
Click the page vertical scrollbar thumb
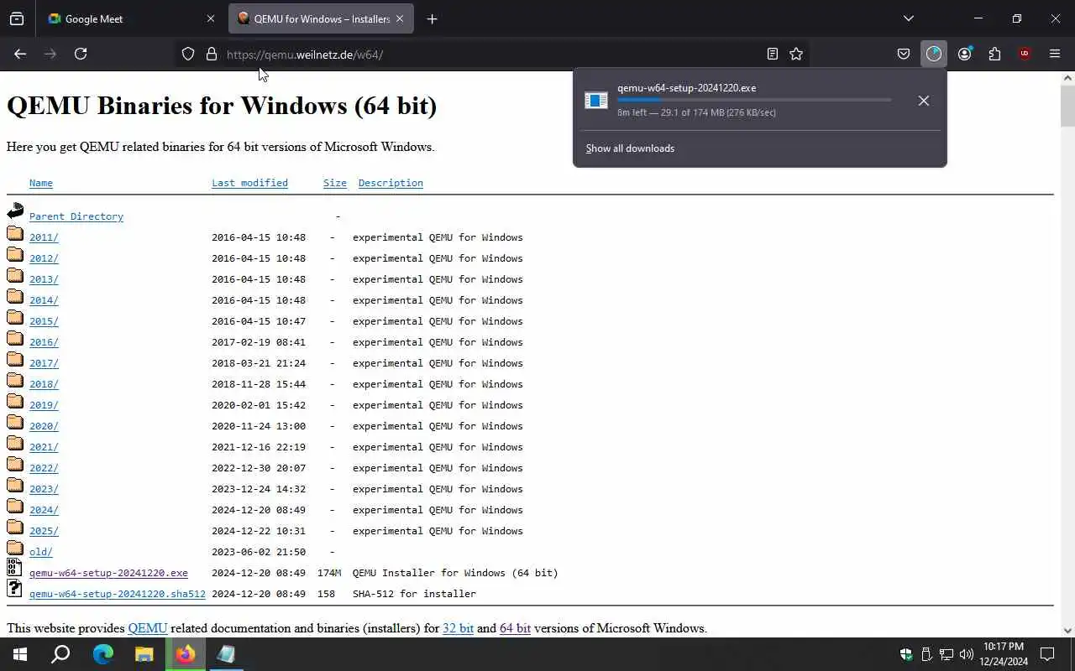point(1067,105)
